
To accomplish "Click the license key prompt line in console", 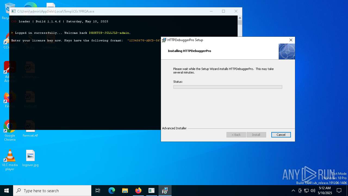I will 86,41.
